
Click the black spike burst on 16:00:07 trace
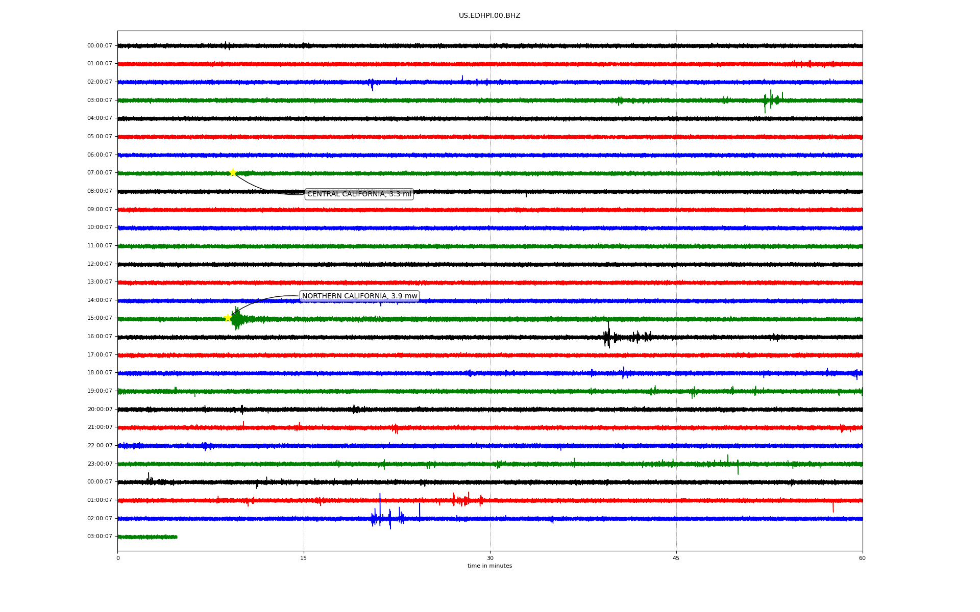[607, 337]
